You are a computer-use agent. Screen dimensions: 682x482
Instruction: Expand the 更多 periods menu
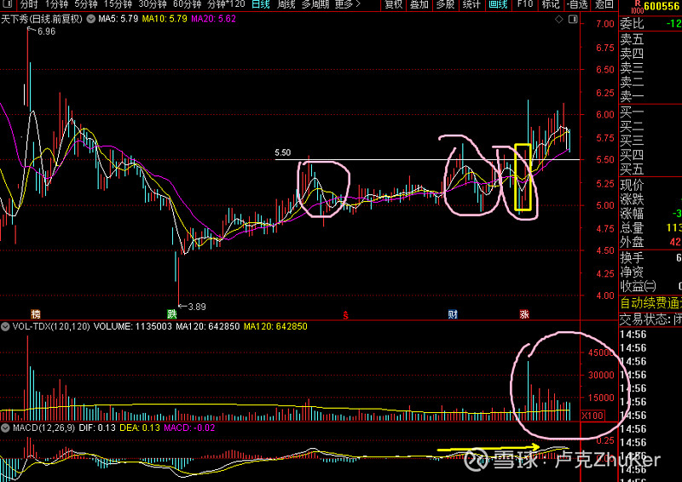click(348, 4)
